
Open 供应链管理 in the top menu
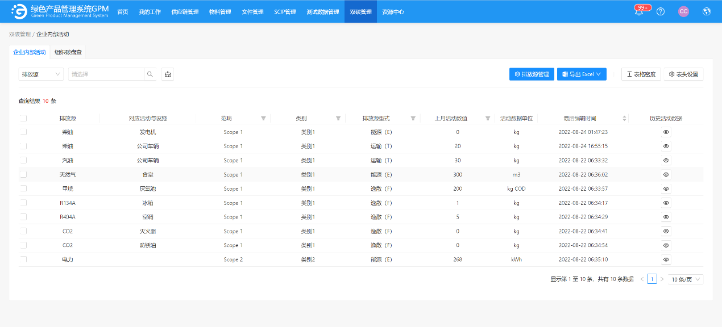pyautogui.click(x=185, y=11)
